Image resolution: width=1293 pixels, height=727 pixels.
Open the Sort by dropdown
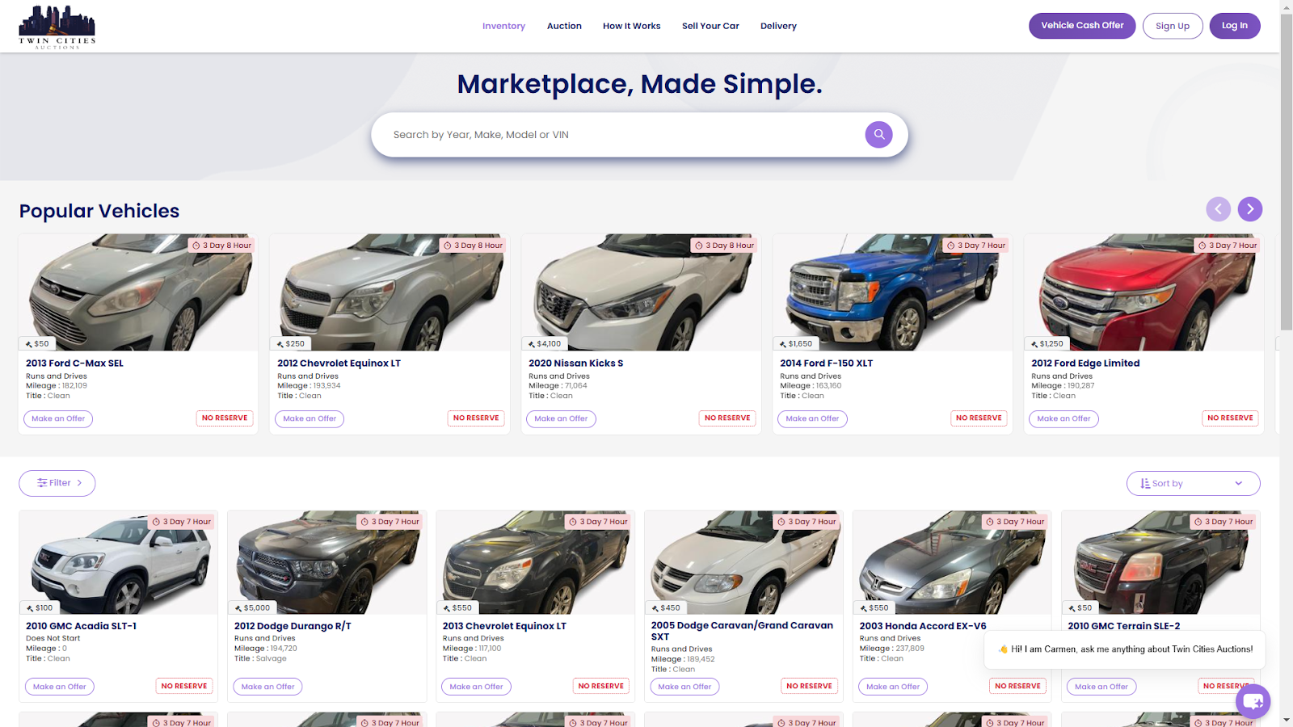click(1193, 483)
